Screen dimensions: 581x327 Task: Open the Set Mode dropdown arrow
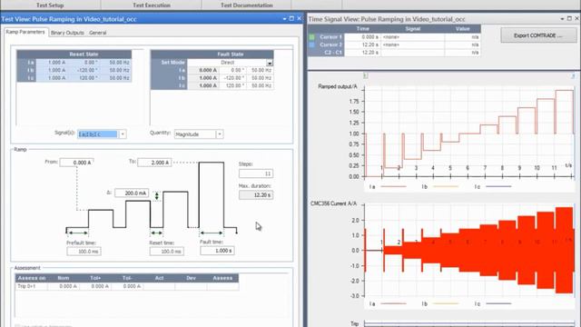point(270,63)
